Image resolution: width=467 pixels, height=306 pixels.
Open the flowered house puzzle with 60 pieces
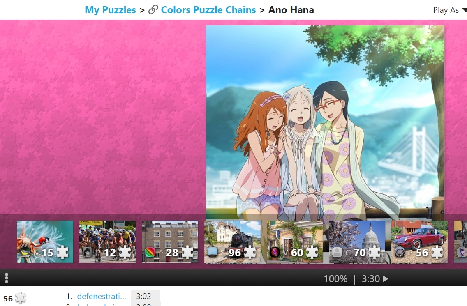pos(295,242)
